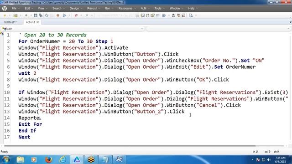Click the Save All double-floppy icon
Screen dimensions: 292x164
[x=41, y=15]
